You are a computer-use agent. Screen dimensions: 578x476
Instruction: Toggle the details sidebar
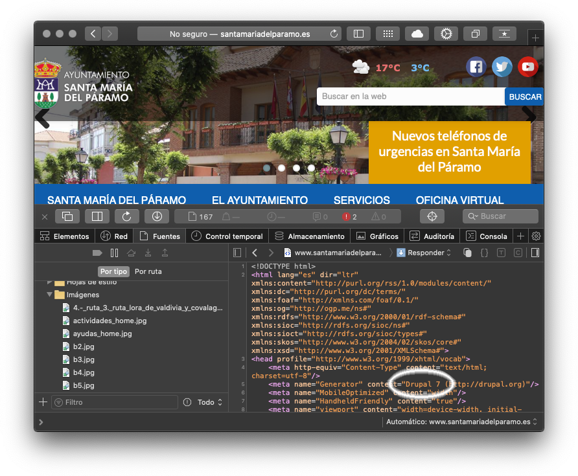pos(535,253)
